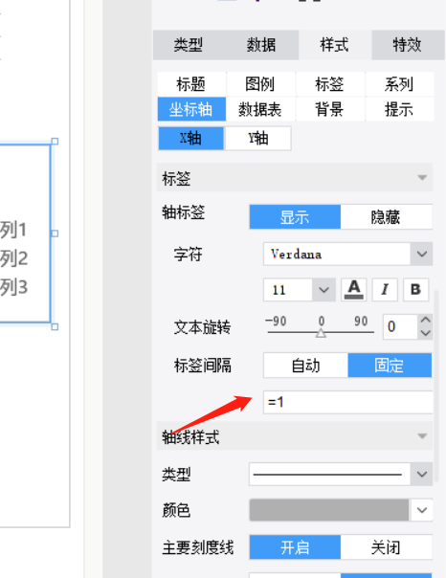Select the 坐标轴 style section

(191, 109)
